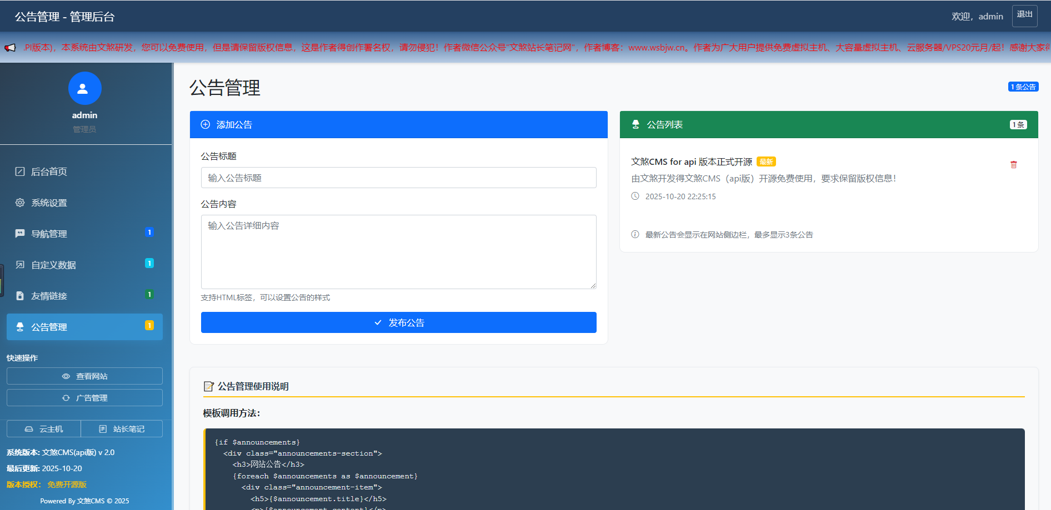Click 查看网站 quick action button
This screenshot has width=1051, height=510.
coord(84,376)
